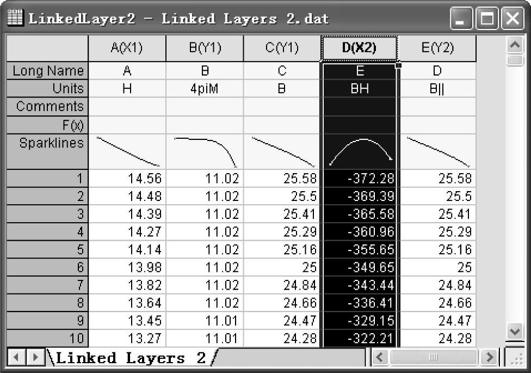Click the empty F(x) cell in column B

point(205,125)
